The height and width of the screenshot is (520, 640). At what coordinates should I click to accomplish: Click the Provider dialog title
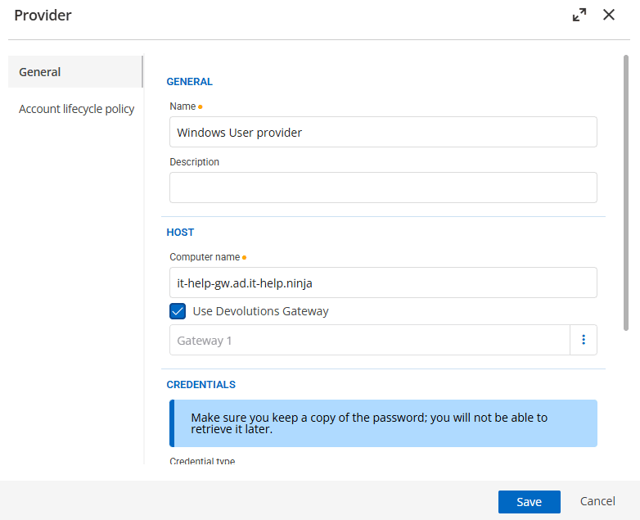(43, 16)
